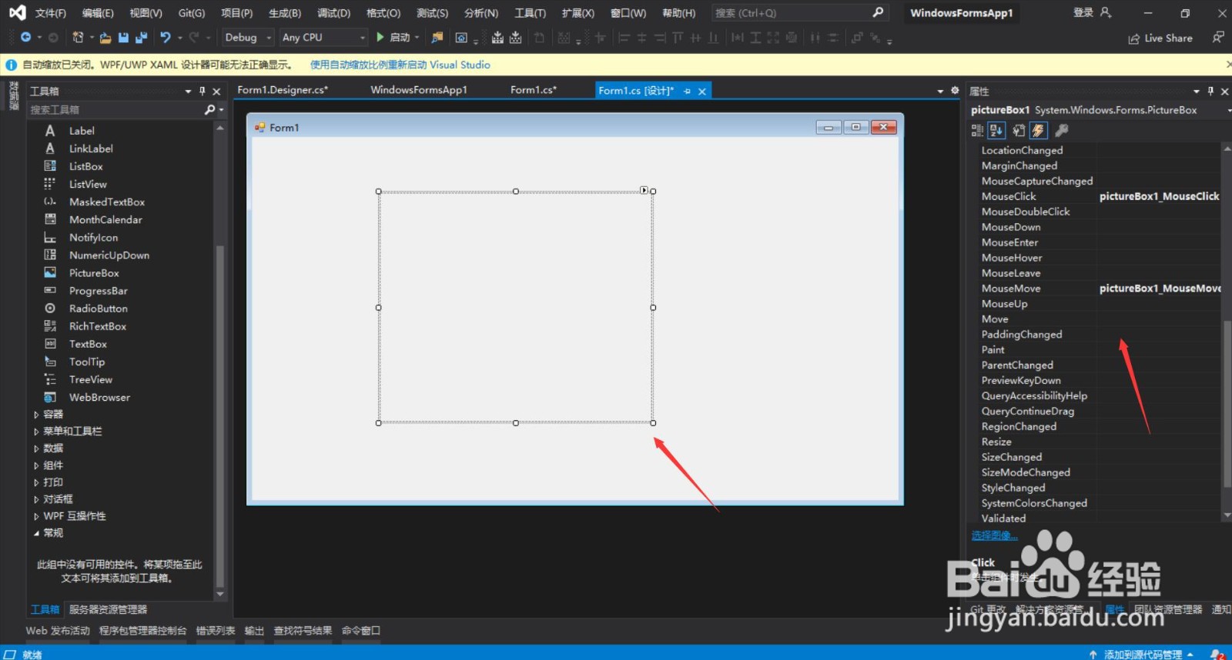Show the Properties page icon in the Properties panel
This screenshot has width=1232, height=660.
(x=1019, y=131)
